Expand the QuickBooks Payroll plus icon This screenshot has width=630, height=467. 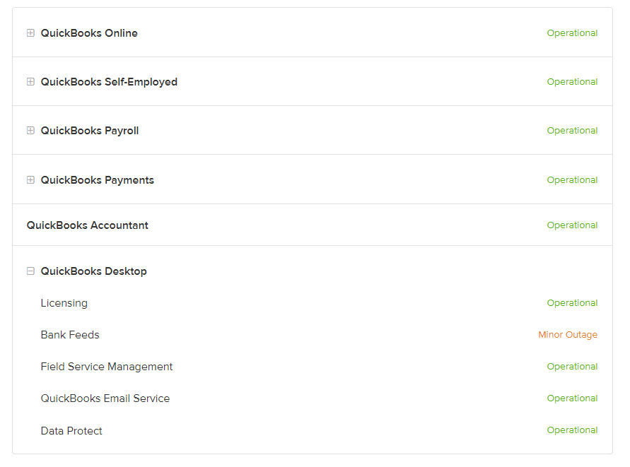pos(30,131)
